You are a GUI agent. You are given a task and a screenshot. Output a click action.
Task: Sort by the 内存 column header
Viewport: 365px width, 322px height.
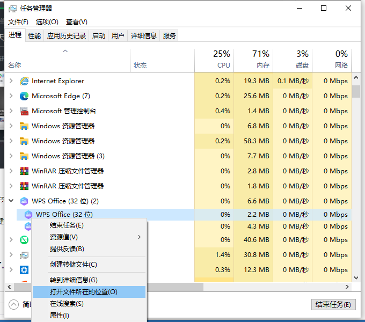pos(253,60)
